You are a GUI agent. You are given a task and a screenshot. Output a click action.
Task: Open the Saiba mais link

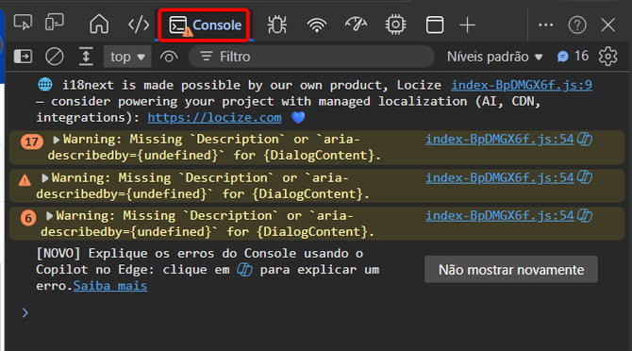(110, 286)
